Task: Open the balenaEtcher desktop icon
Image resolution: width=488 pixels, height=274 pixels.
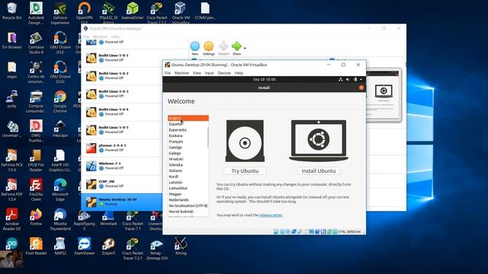Action: 133,11
